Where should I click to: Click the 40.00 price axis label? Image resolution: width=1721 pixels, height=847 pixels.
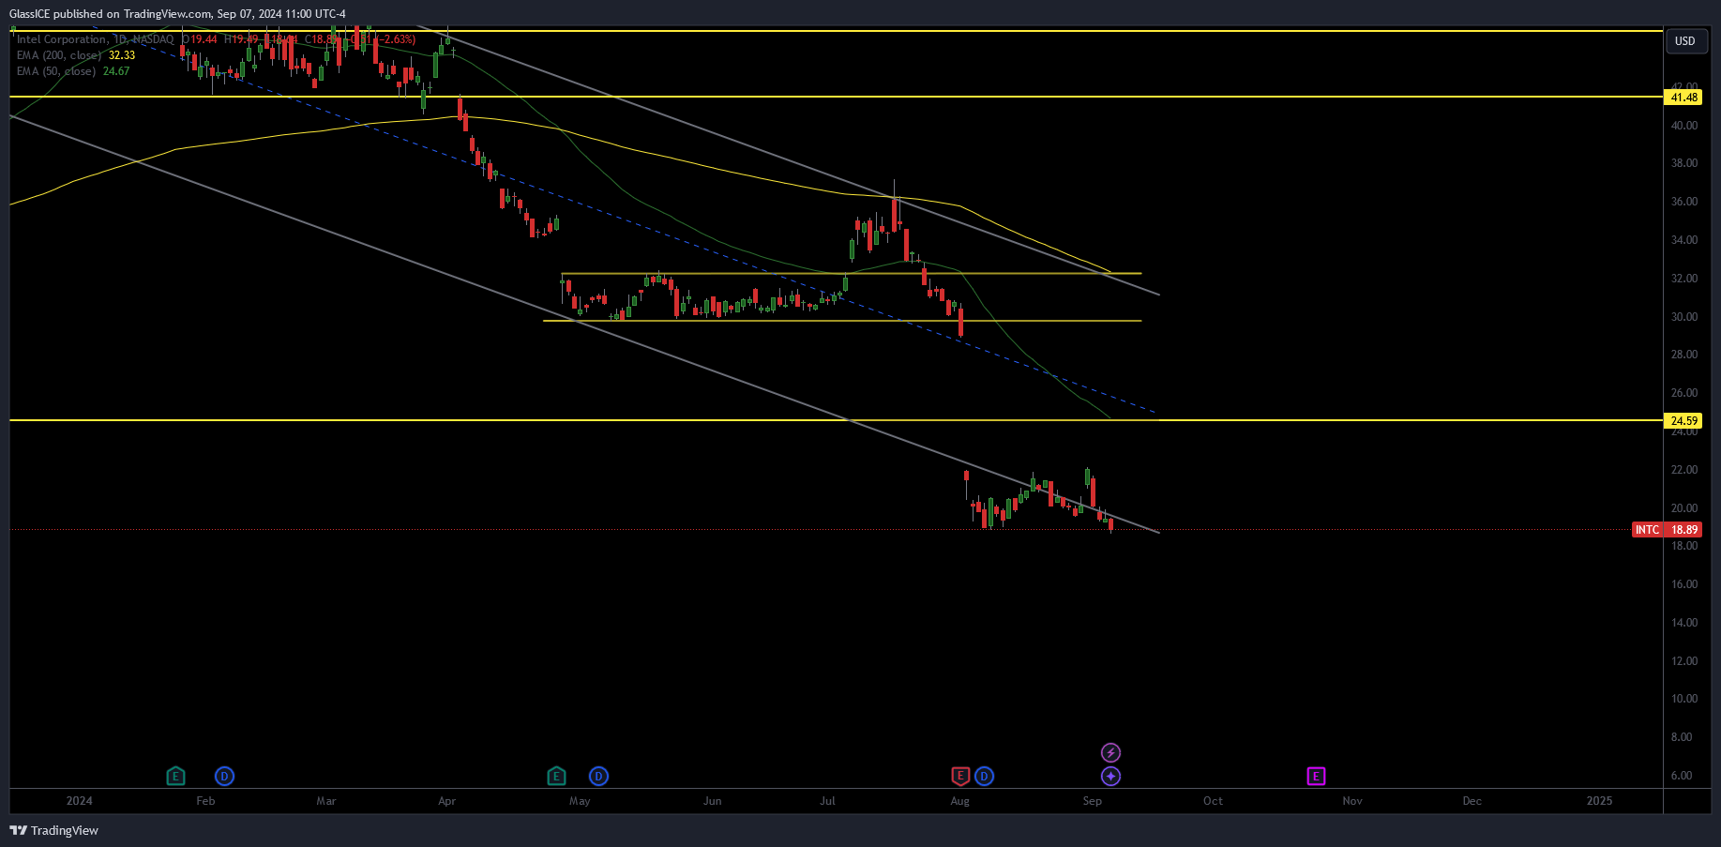(1684, 125)
